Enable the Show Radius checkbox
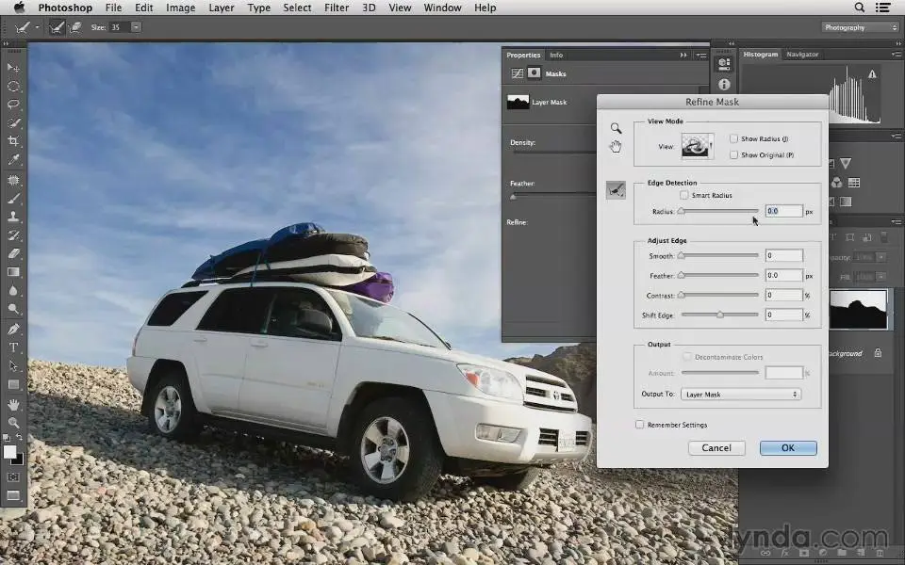This screenshot has width=905, height=565. click(734, 139)
